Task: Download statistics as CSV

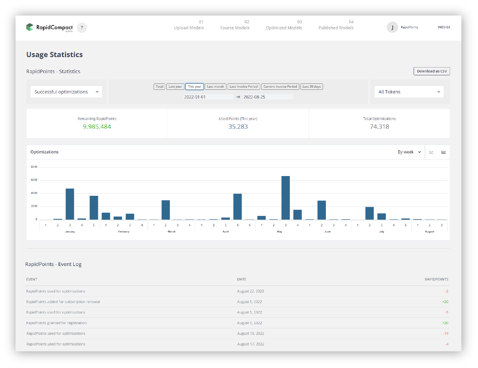Action: tap(432, 71)
